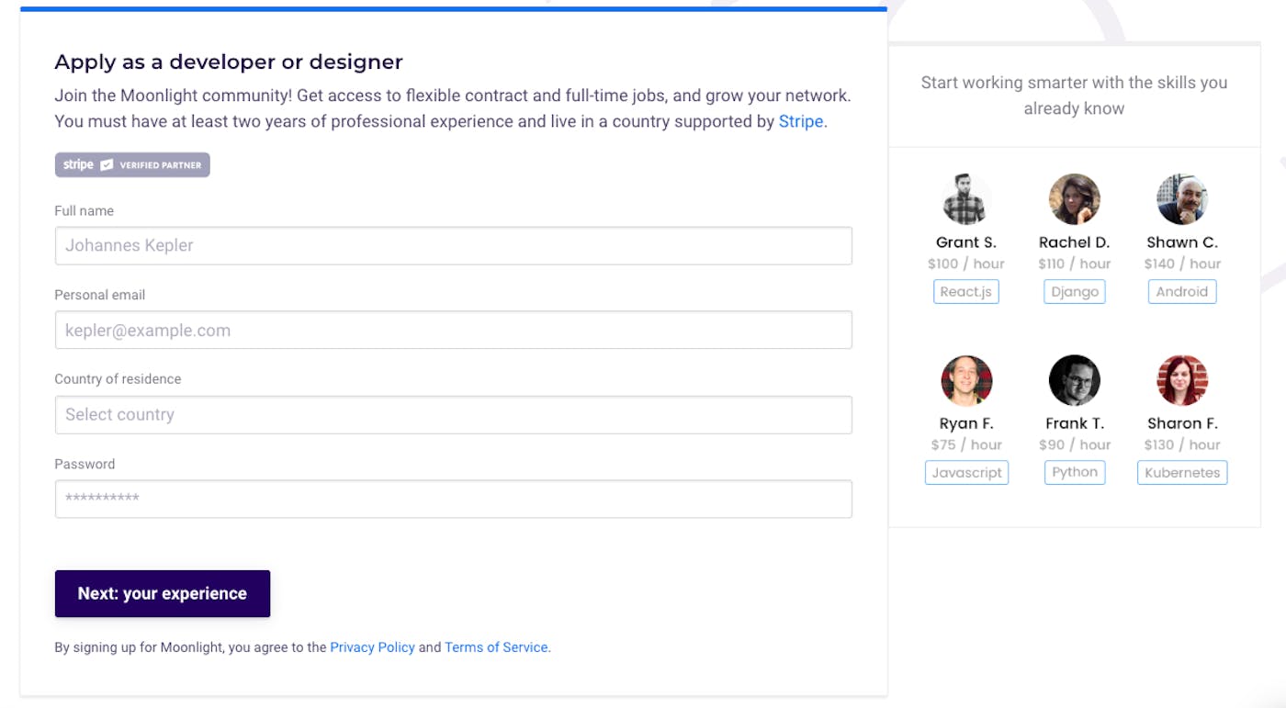
Task: Click the Apply as a developer or designer heading
Action: click(x=229, y=62)
